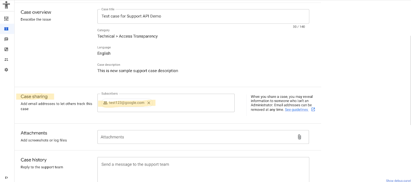Open the chat message icon in sidebar
The width and height of the screenshot is (411, 182).
(6, 39)
